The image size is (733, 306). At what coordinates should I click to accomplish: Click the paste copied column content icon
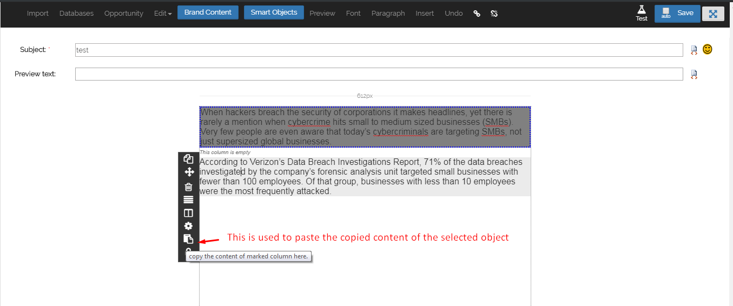point(188,239)
